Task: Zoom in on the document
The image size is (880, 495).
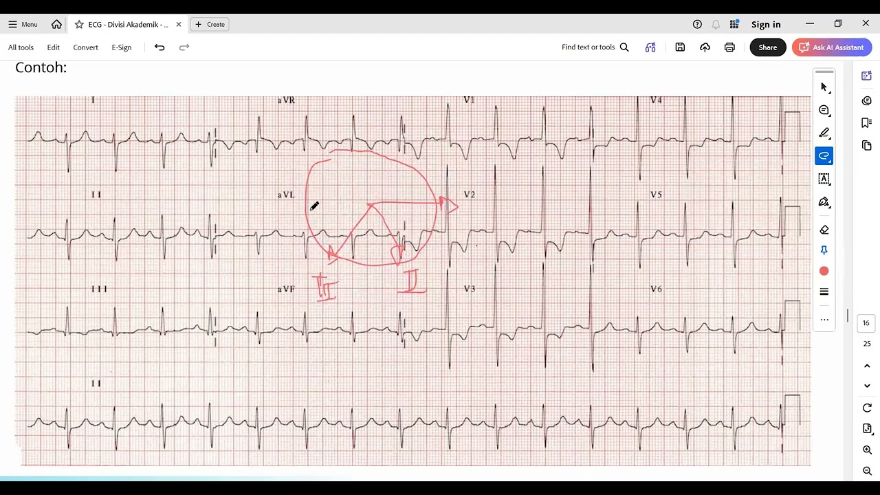Action: pyautogui.click(x=867, y=450)
